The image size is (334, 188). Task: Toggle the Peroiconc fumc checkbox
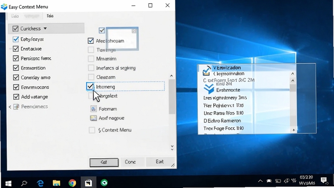tap(16, 58)
